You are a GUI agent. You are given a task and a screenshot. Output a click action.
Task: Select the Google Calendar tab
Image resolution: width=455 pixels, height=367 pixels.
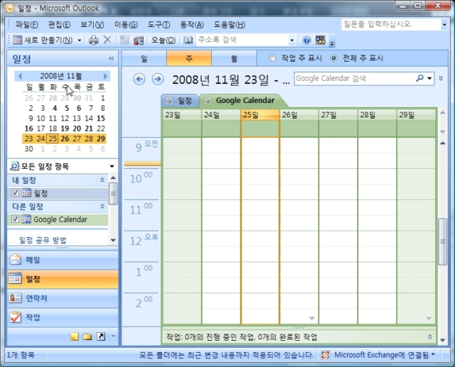point(245,101)
